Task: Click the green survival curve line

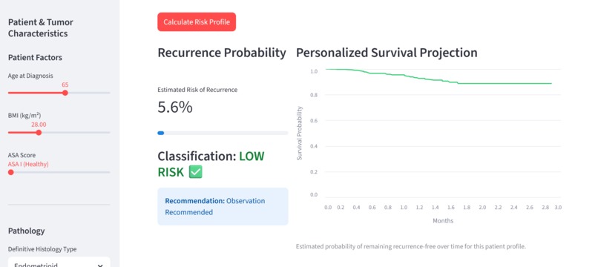Action: click(x=438, y=78)
